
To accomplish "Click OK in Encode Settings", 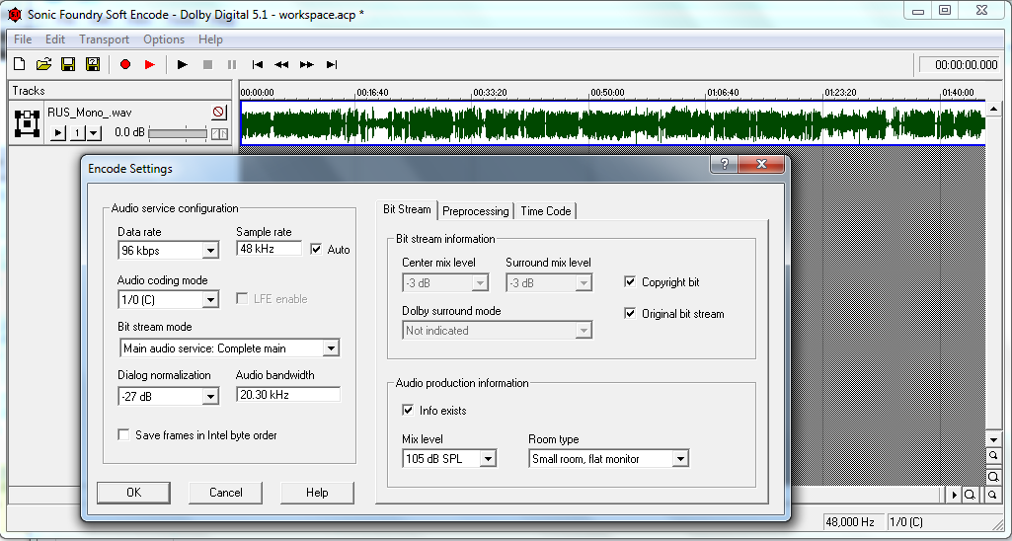I will (x=133, y=493).
